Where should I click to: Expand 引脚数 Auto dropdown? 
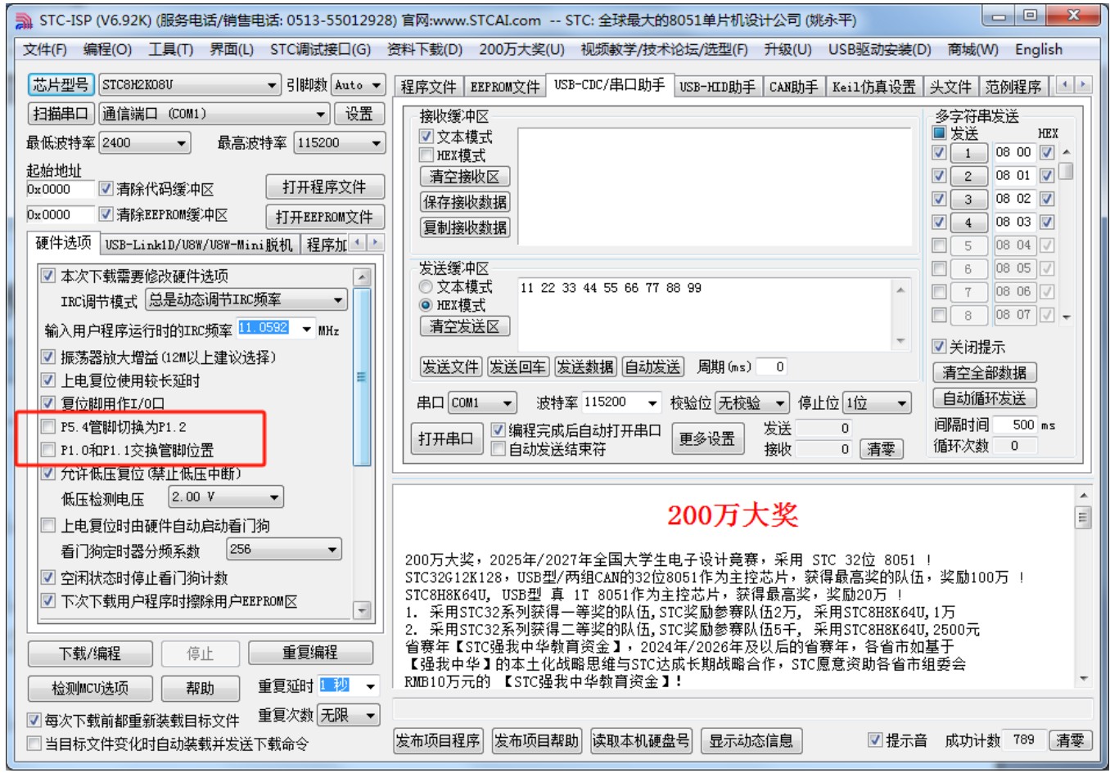(x=377, y=85)
